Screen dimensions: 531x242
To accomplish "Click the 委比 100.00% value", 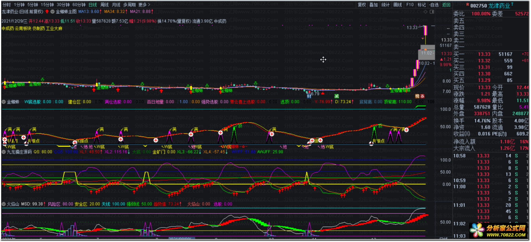I will [481, 14].
